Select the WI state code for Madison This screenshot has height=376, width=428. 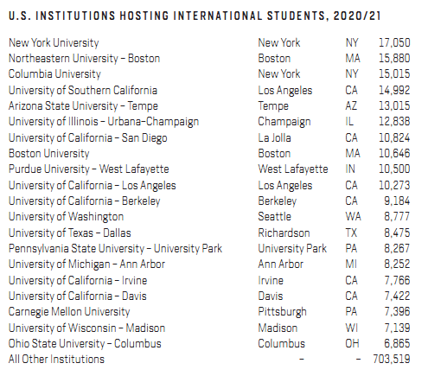tap(352, 328)
